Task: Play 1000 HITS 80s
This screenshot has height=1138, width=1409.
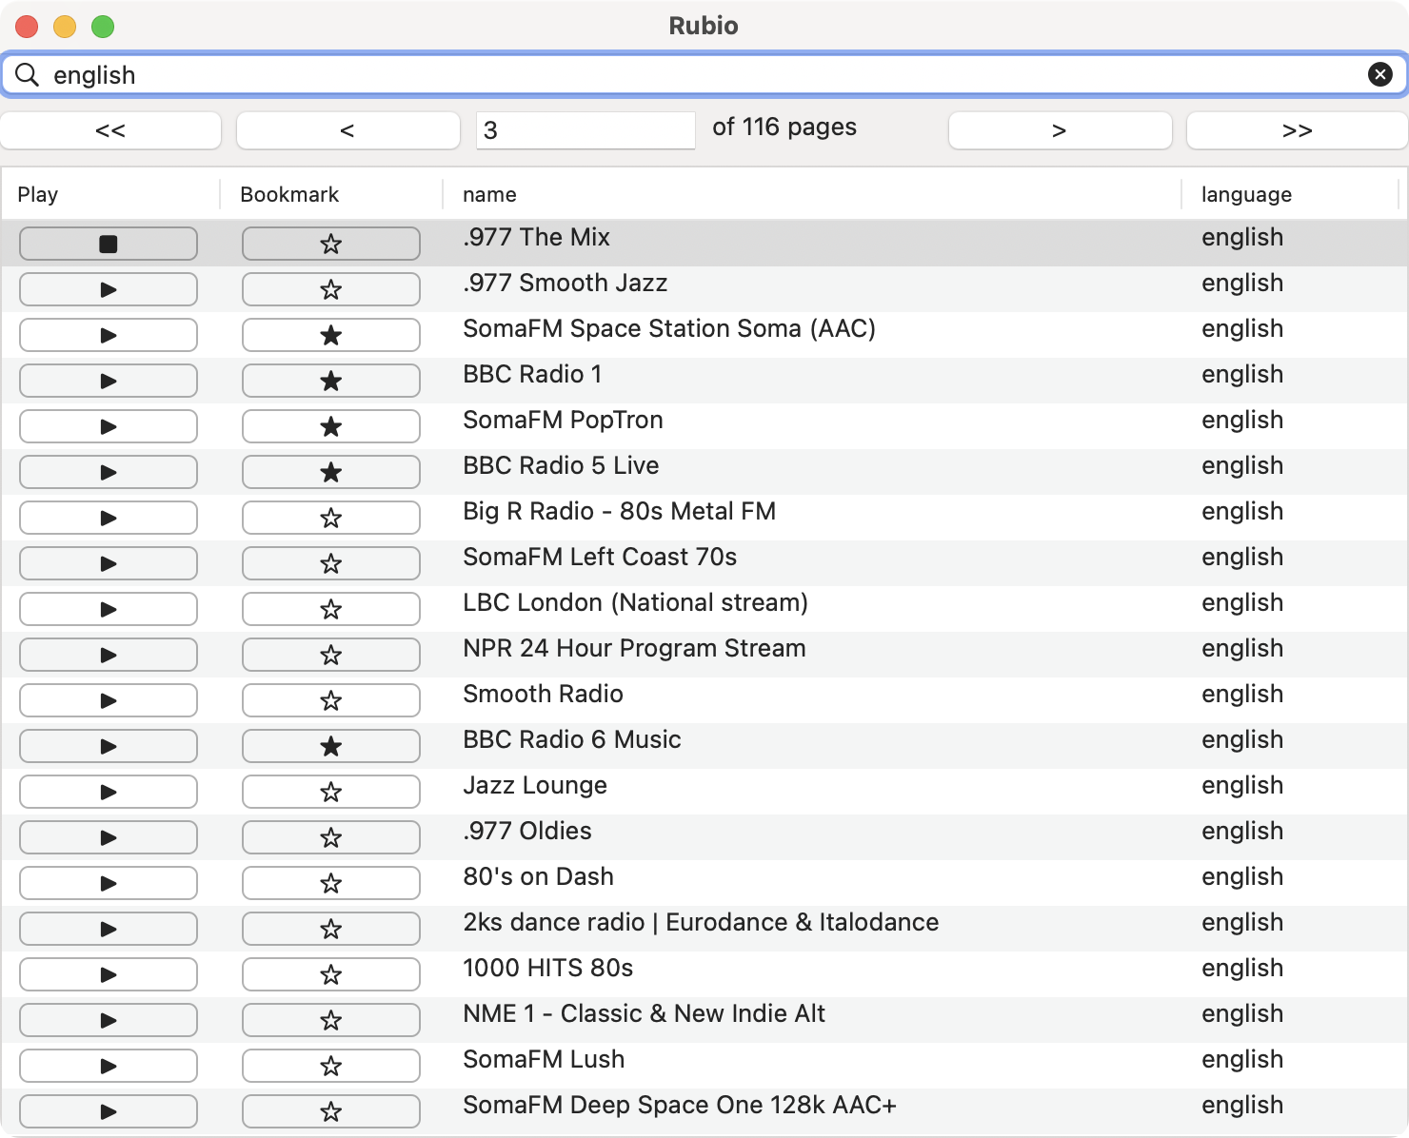Action: (109, 974)
